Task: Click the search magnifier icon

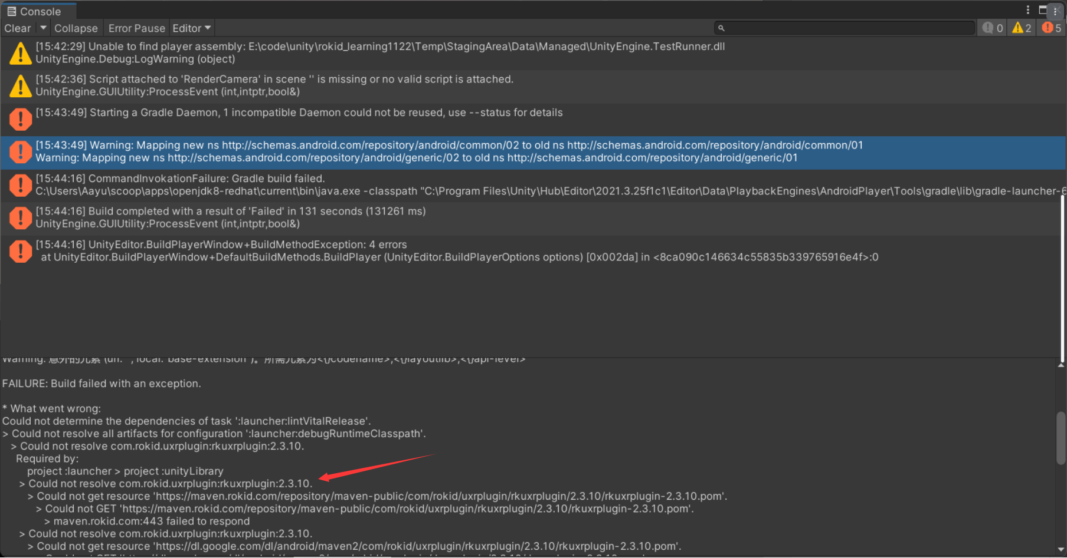Action: pos(721,28)
